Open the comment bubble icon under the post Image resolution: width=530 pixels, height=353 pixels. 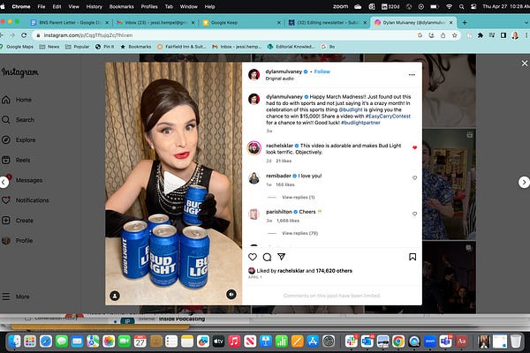point(267,257)
